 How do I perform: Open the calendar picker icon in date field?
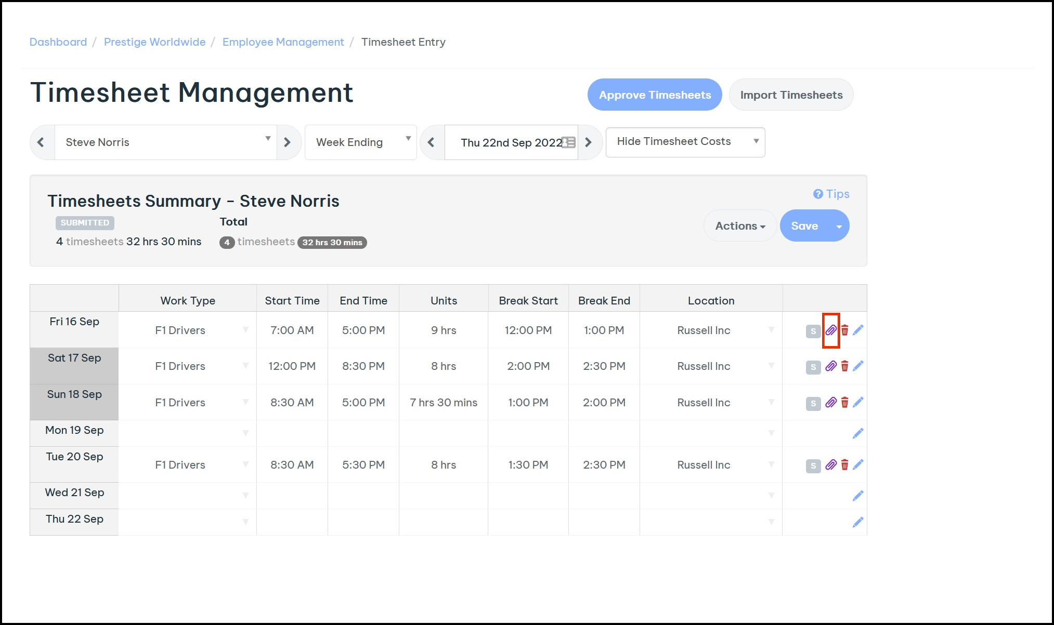pos(569,142)
